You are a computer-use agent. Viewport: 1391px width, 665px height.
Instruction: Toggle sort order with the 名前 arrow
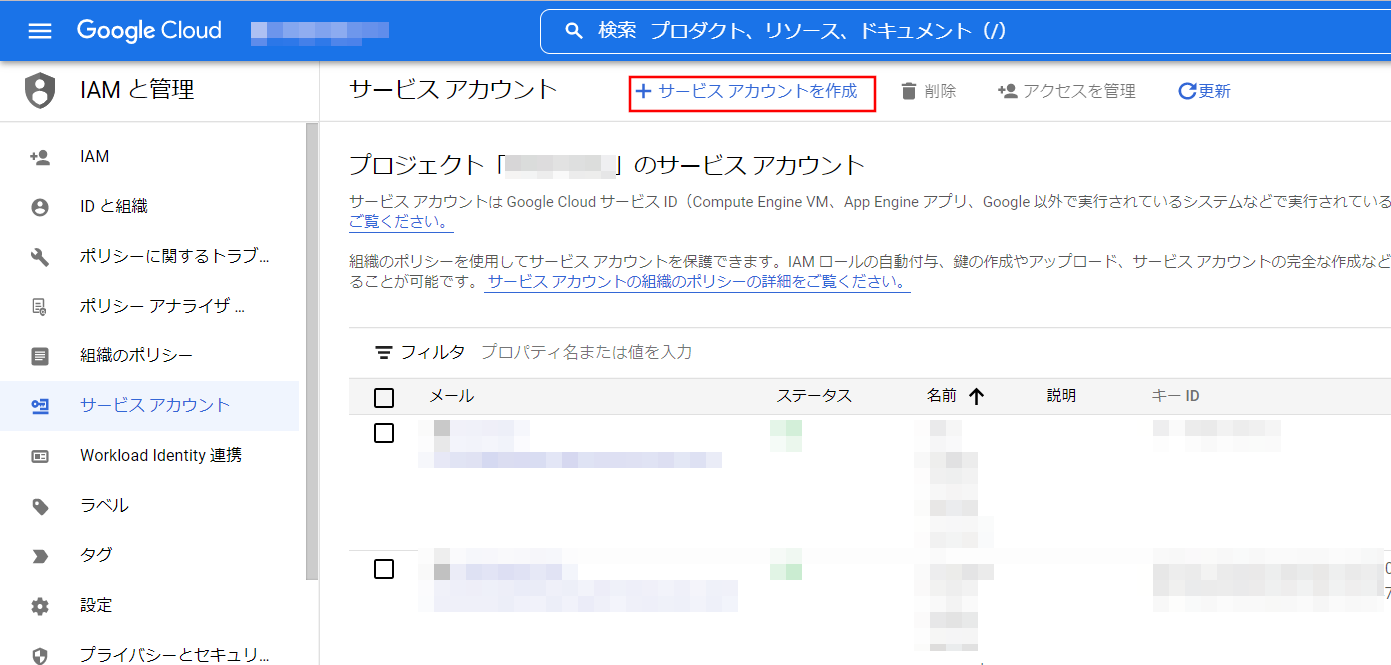click(977, 395)
